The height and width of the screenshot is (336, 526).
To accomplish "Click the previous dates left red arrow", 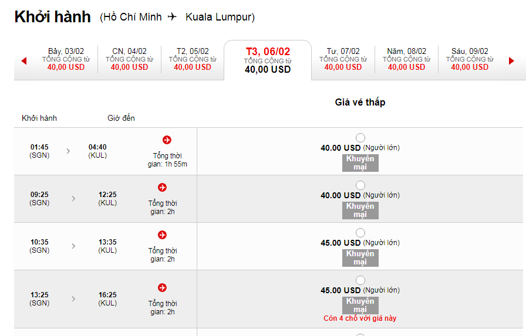I will click(x=24, y=60).
